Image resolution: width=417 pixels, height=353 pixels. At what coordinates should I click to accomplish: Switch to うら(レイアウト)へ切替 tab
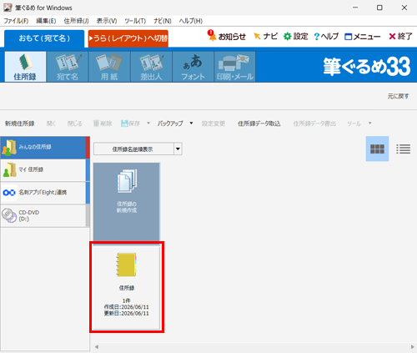click(x=128, y=38)
